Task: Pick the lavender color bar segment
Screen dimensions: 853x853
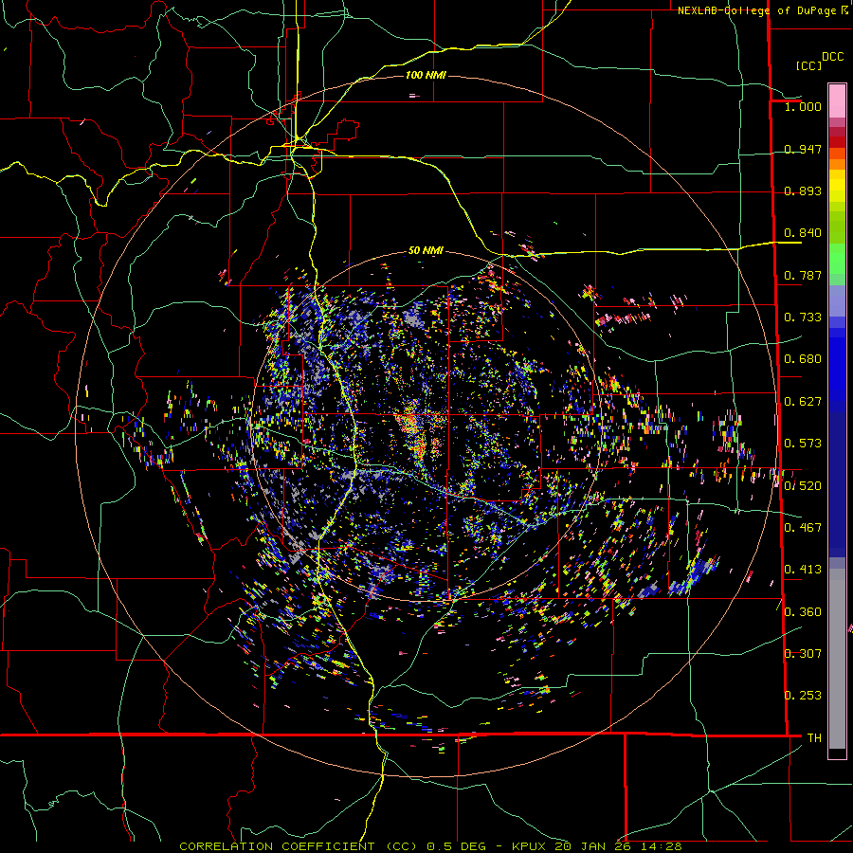Action: pyautogui.click(x=837, y=300)
